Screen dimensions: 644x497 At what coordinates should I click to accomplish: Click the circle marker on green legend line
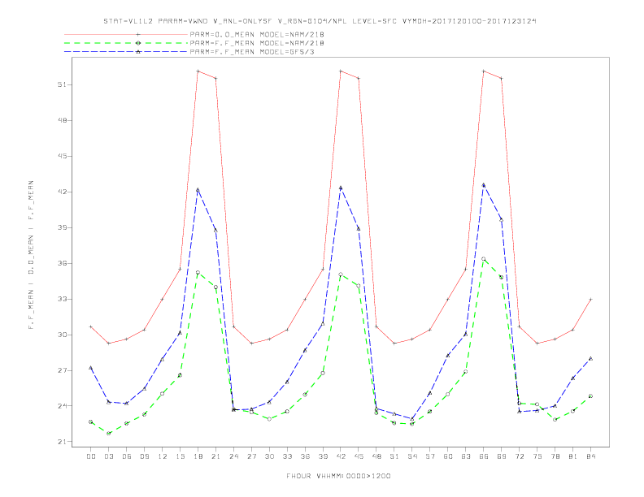pos(138,43)
